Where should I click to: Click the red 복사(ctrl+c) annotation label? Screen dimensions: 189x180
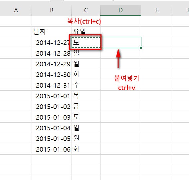tap(84, 21)
